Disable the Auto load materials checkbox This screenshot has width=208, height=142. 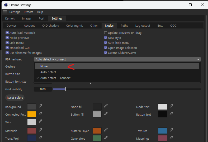click(7, 33)
